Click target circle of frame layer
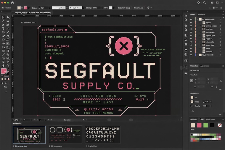 point(221,48)
